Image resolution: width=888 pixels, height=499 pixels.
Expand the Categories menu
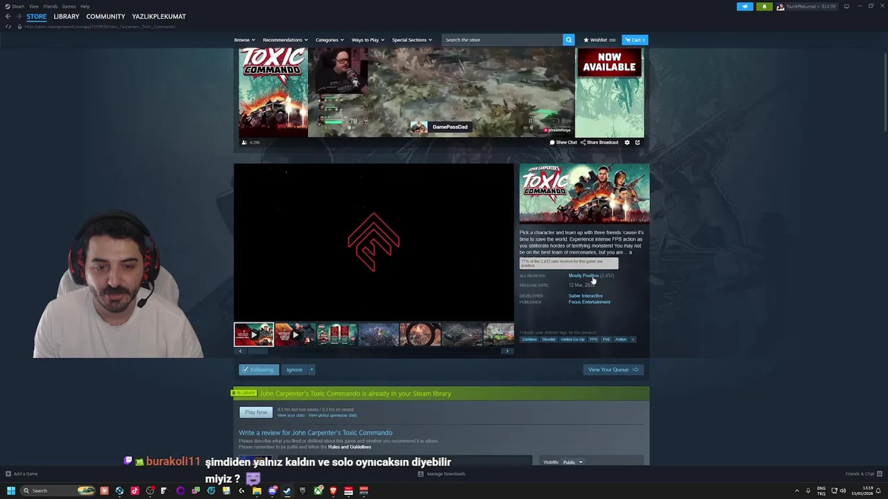(x=329, y=40)
